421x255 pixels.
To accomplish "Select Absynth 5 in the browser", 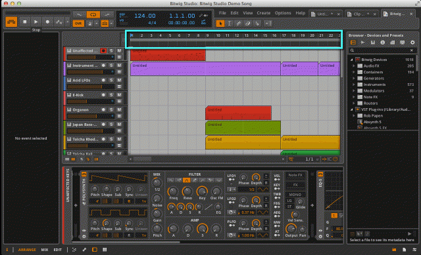I will 372,122.
